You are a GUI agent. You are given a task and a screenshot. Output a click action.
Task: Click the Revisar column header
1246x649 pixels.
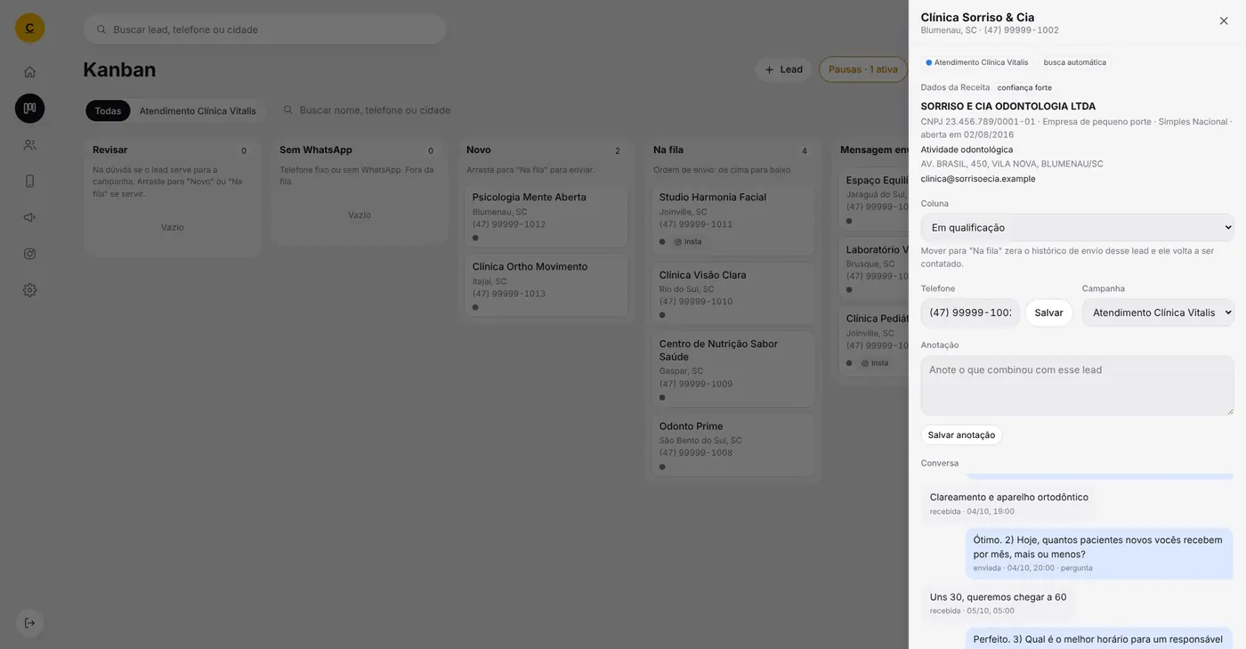point(109,150)
